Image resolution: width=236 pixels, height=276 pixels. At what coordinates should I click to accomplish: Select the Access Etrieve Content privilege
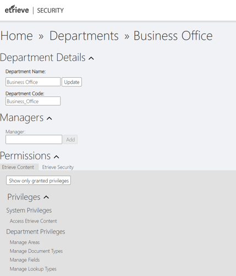pyautogui.click(x=34, y=221)
